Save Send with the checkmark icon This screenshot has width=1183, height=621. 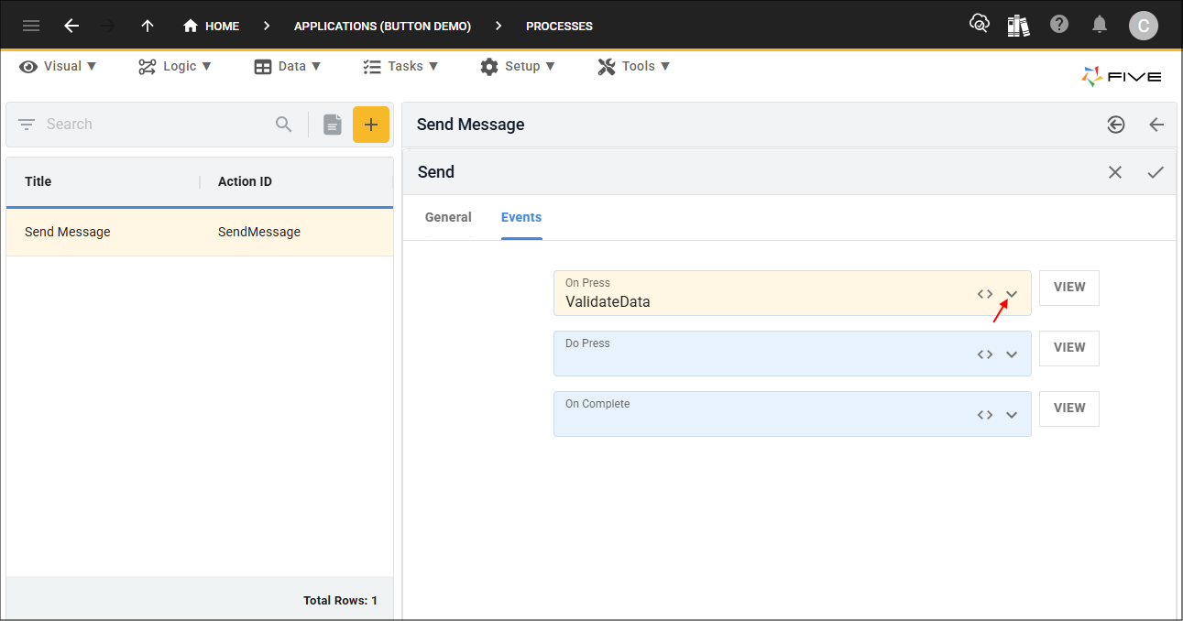(x=1156, y=172)
